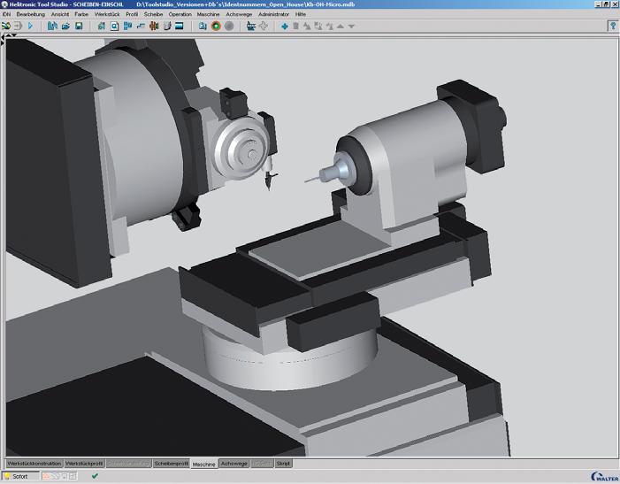Click the grey arrow-into-door toolbar icon
Viewport: 620px width, 484px height.
pyautogui.click(x=19, y=26)
